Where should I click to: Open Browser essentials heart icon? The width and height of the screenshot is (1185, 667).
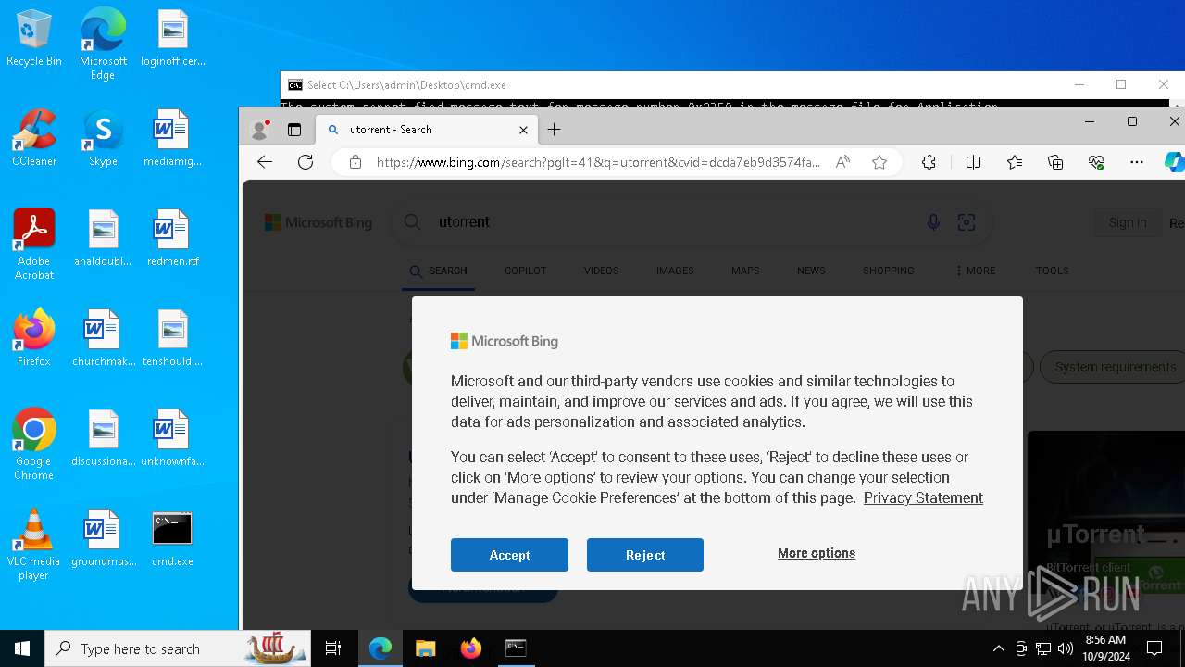point(1096,162)
